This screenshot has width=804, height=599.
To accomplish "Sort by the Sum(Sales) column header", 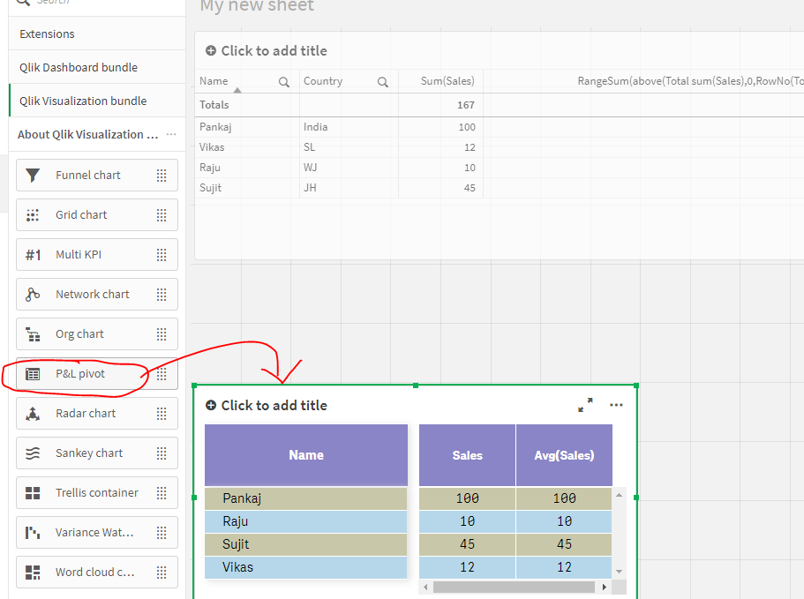I will coord(447,81).
